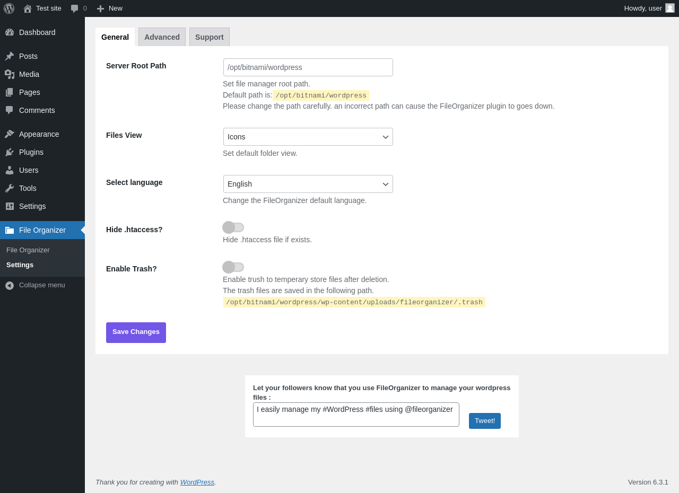Expand the Select language dropdown

(x=308, y=184)
